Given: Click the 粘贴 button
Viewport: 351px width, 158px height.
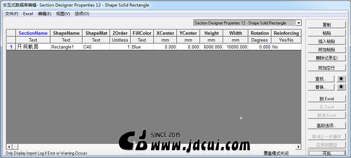Looking at the screenshot, I should click(327, 33).
